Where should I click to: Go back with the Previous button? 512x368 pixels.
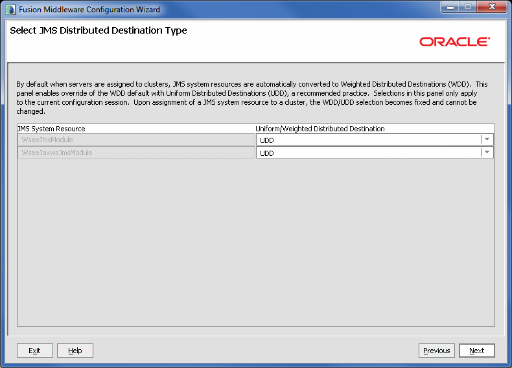tap(436, 351)
